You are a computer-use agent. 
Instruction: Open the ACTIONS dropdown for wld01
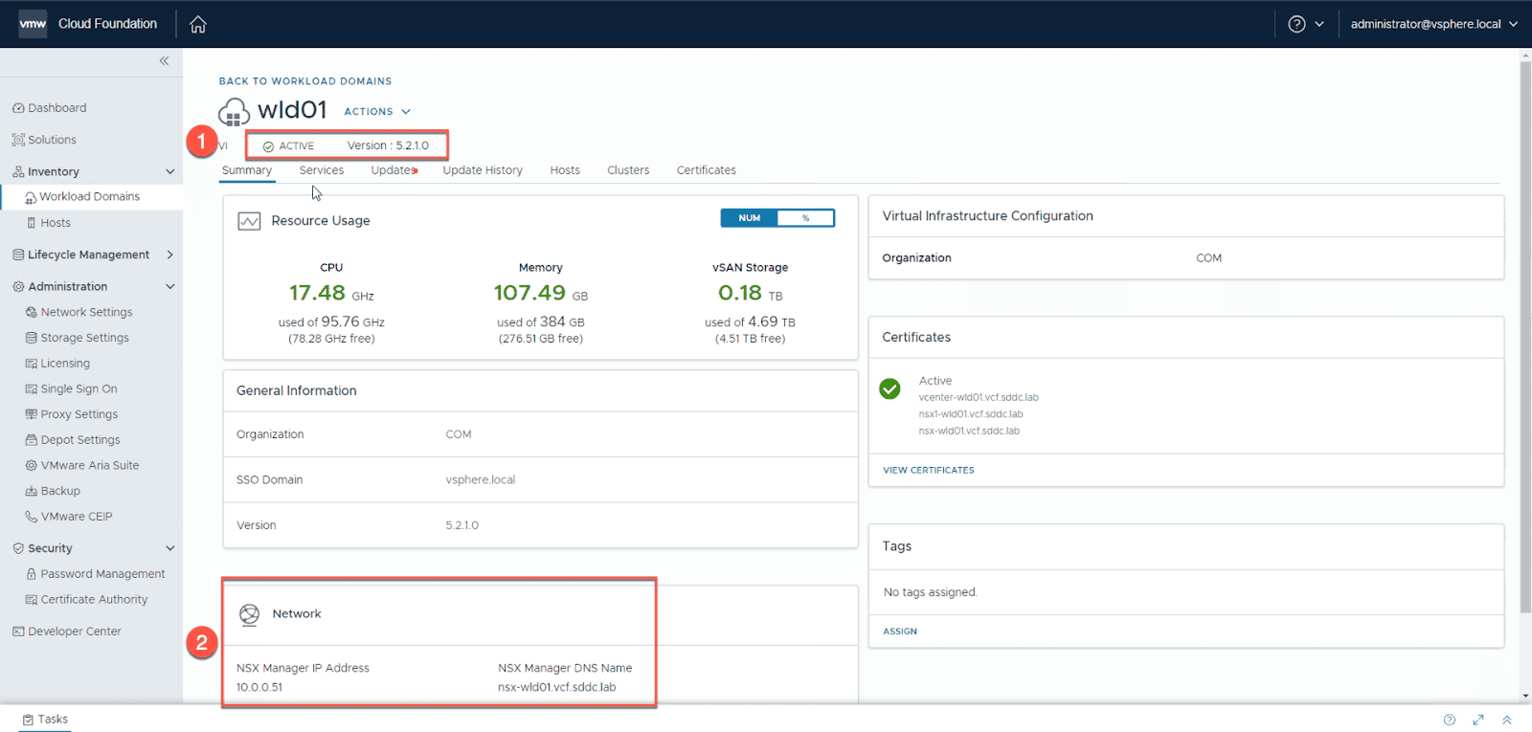coord(377,112)
